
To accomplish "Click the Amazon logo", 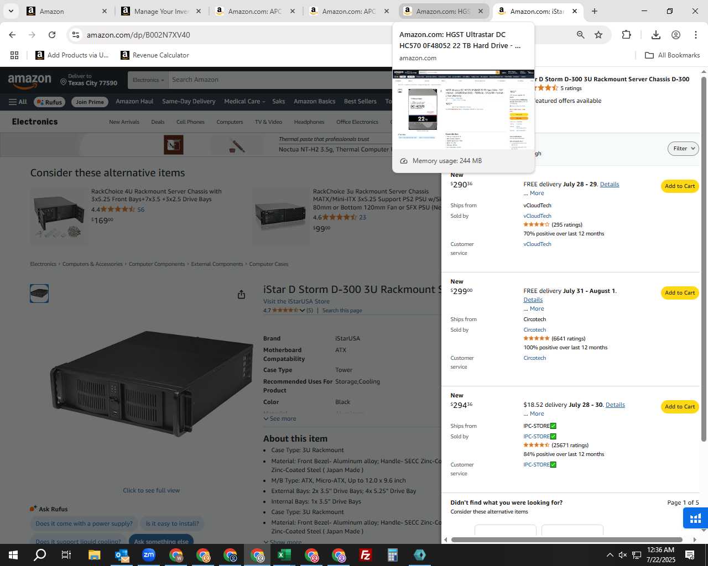I will (30, 81).
